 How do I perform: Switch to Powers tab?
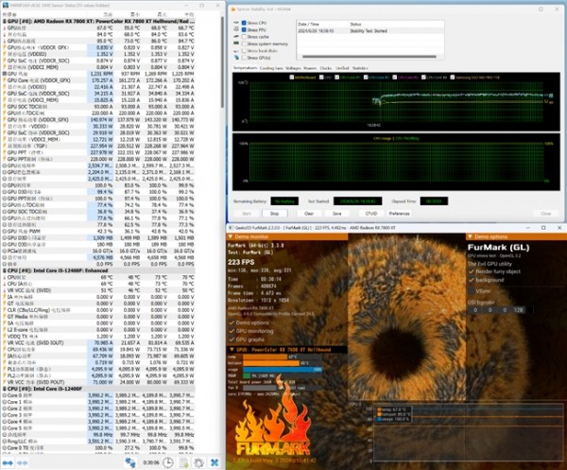tap(310, 68)
